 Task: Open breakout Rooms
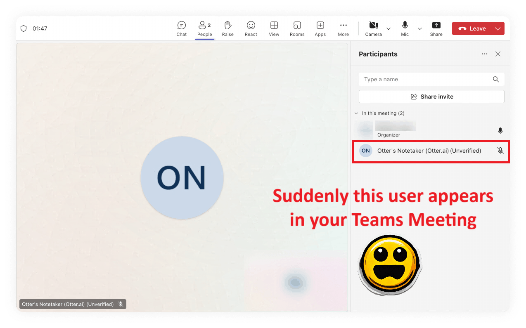297,28
